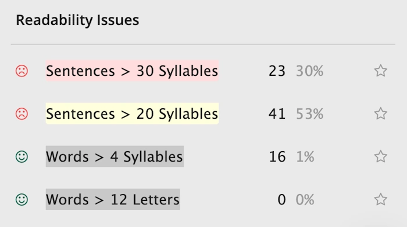
Task: Click the sad face beside Sentences > 30 Syllables
Action: click(x=22, y=71)
